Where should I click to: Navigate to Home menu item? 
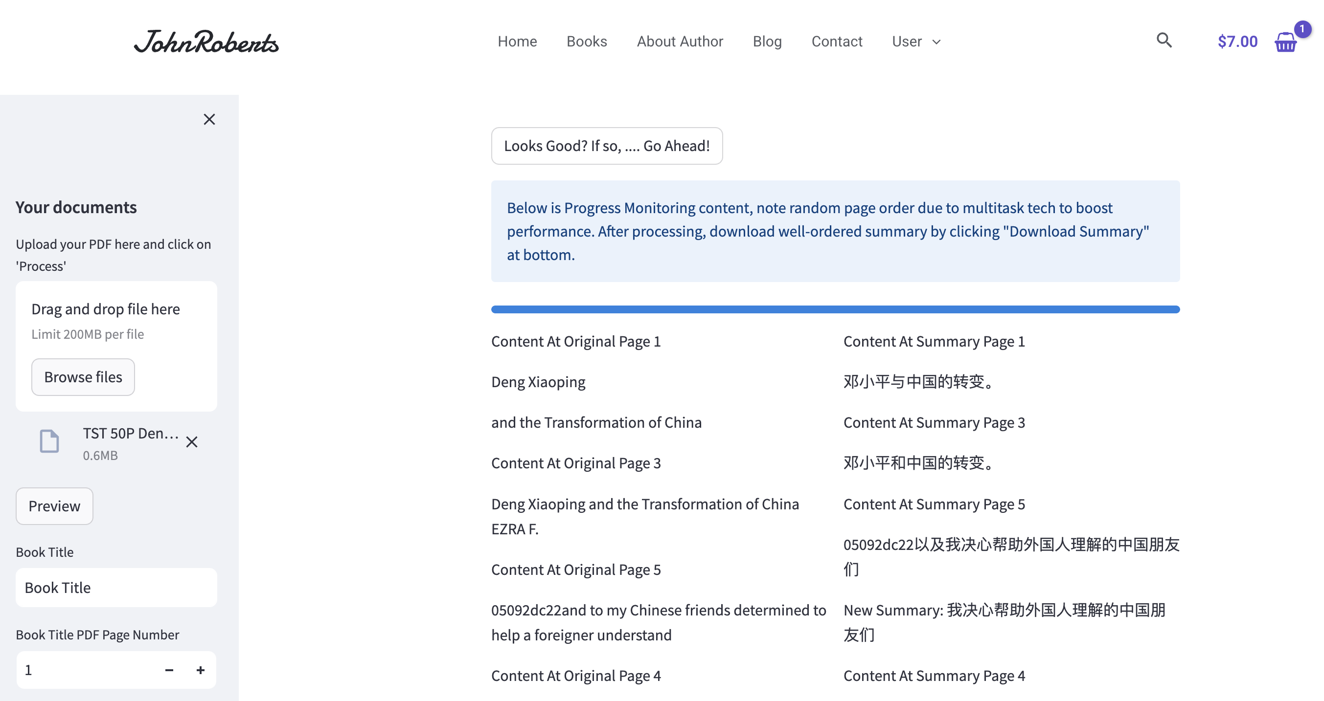pyautogui.click(x=517, y=41)
